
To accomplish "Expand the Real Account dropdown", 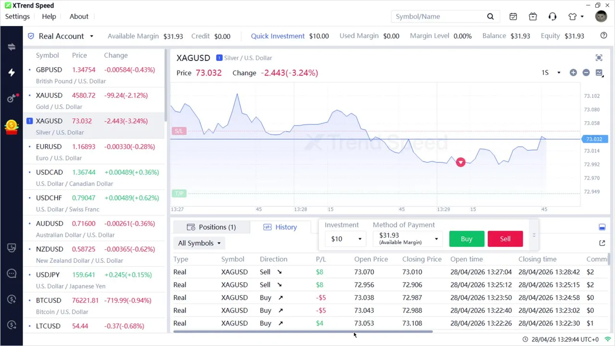I will pyautogui.click(x=91, y=36).
